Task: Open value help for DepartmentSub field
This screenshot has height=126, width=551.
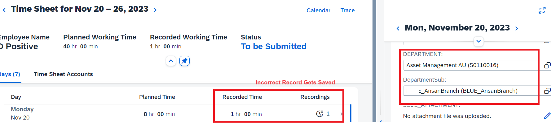Action: coord(547,91)
